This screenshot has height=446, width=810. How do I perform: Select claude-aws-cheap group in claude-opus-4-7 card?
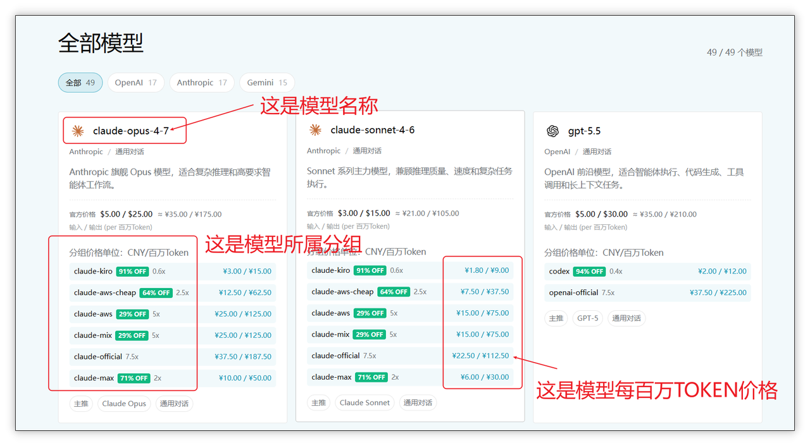pos(173,293)
